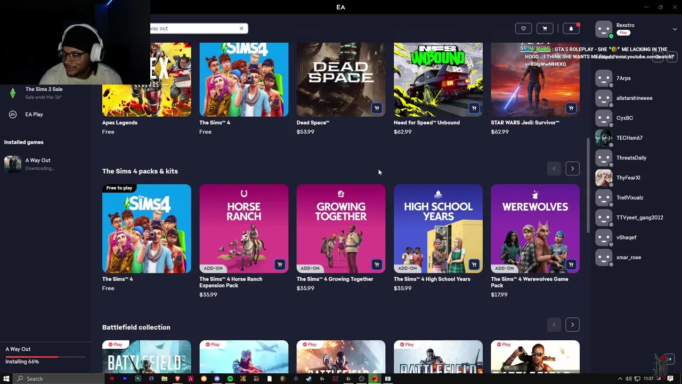This screenshot has height=384, width=682.
Task: Open friend TTVyeet_gang2012
Action: (634, 218)
